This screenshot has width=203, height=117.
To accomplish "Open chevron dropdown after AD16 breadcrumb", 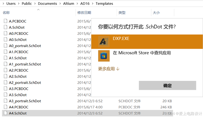I will pyautogui.click(x=92, y=4).
